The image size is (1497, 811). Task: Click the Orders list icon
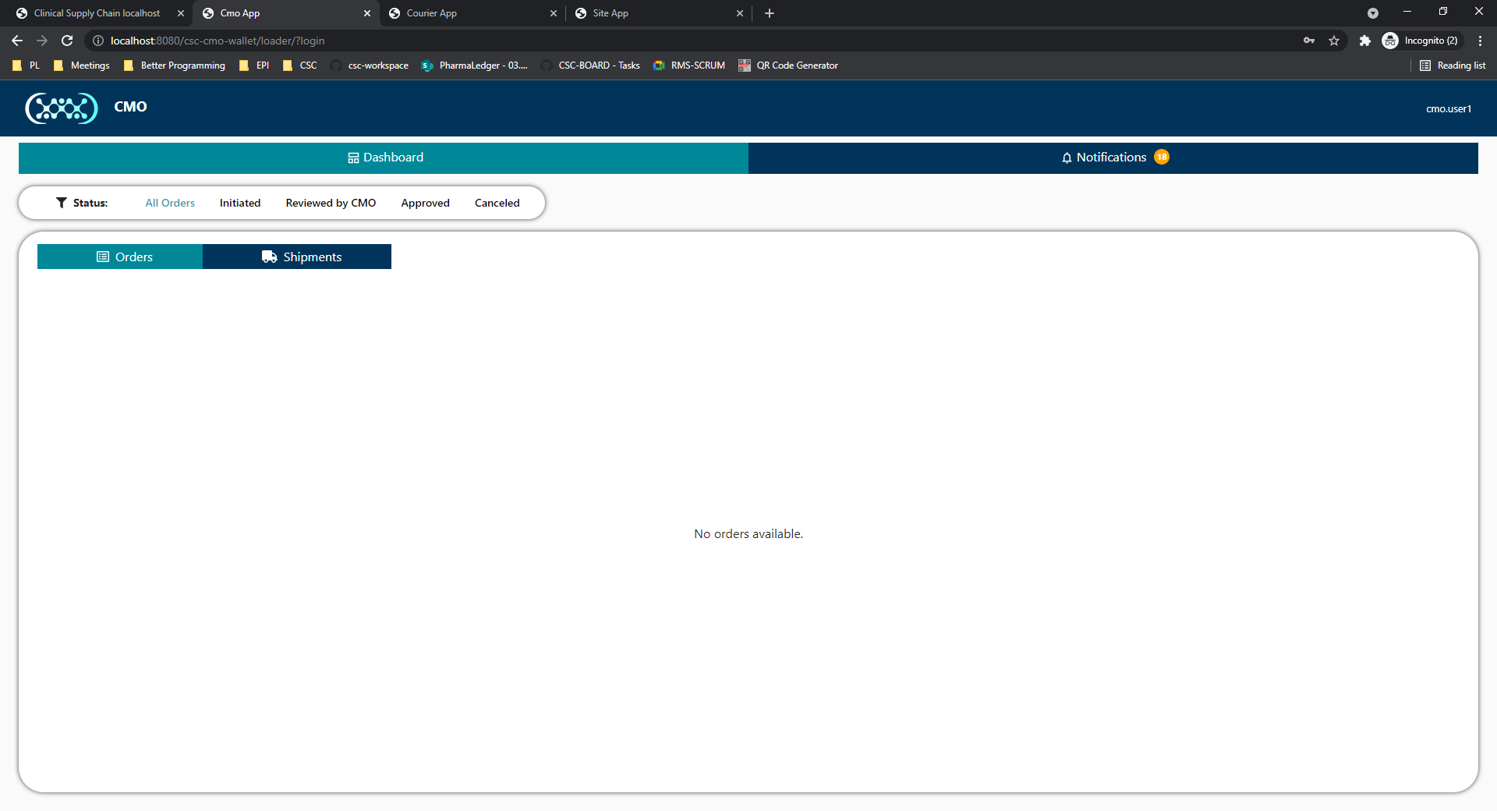click(104, 257)
